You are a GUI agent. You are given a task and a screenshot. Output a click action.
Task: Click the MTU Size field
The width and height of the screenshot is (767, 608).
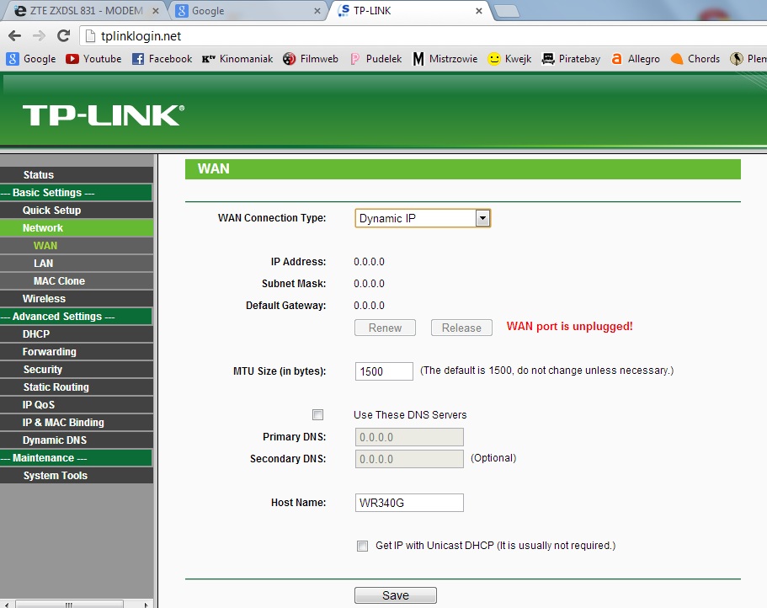[x=384, y=371]
